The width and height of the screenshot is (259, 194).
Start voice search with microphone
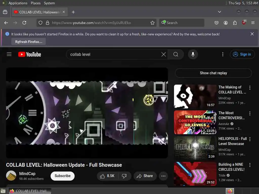[x=193, y=54]
